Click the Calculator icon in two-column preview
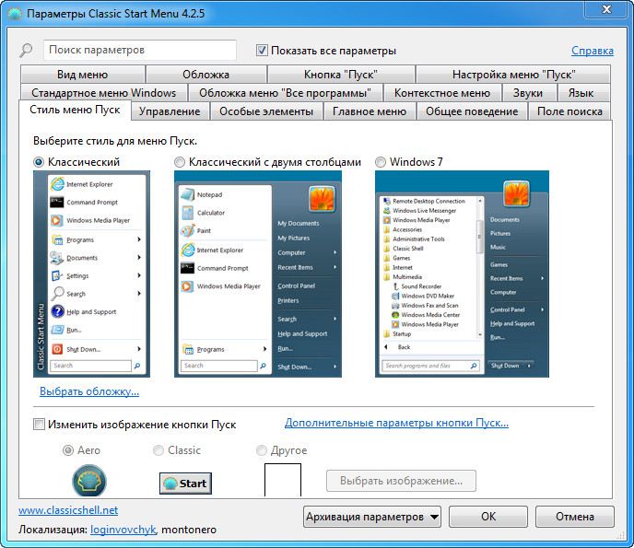 (x=188, y=213)
